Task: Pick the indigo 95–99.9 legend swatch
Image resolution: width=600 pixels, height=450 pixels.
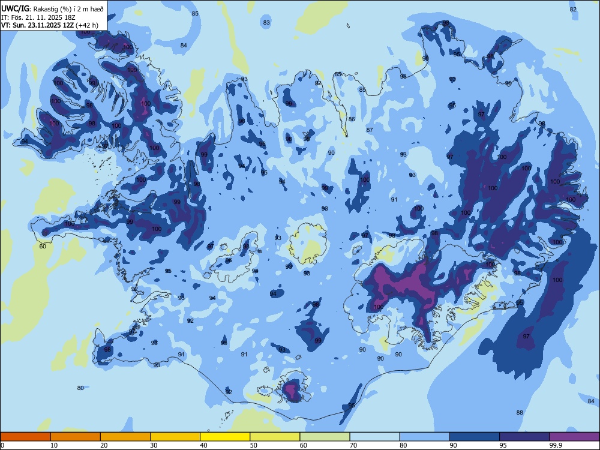Action: click(524, 437)
